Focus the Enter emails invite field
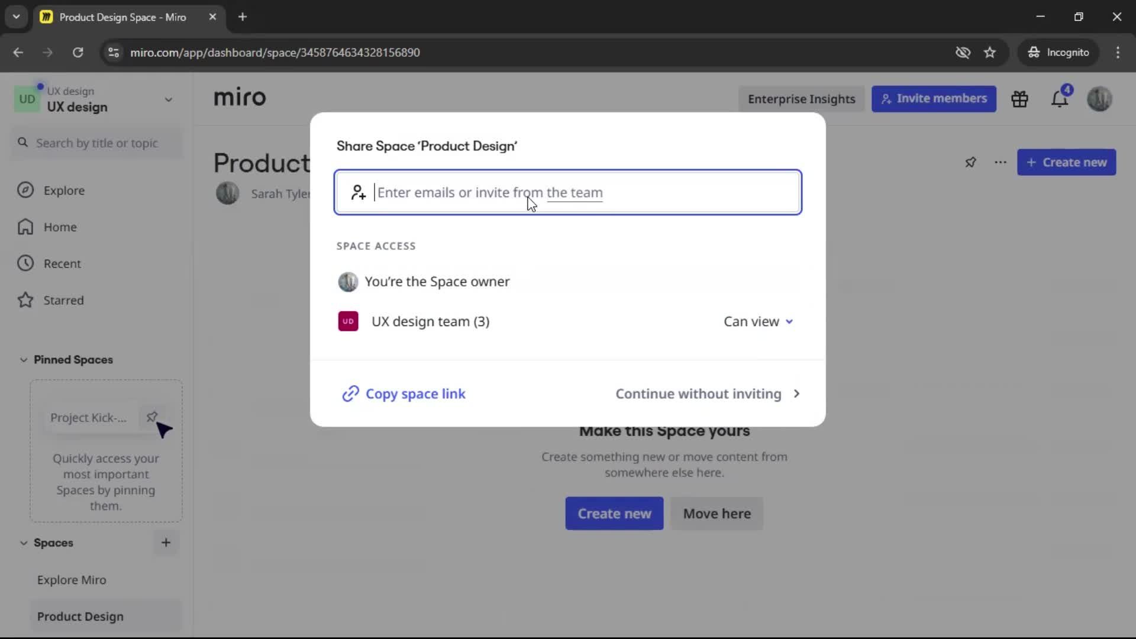The height and width of the screenshot is (639, 1136). [568, 192]
